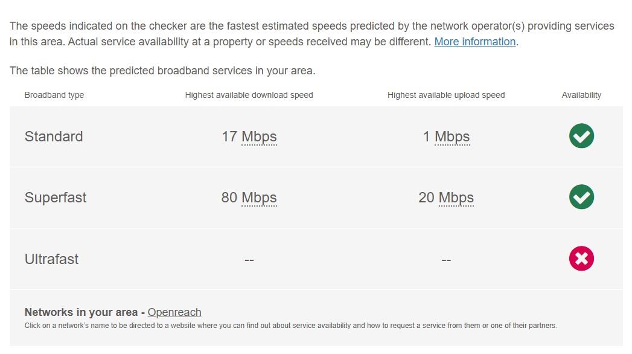Click the Networks in your area heading
This screenshot has width=632, height=354.
point(81,312)
